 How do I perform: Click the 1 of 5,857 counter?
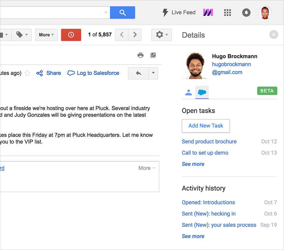tap(100, 35)
